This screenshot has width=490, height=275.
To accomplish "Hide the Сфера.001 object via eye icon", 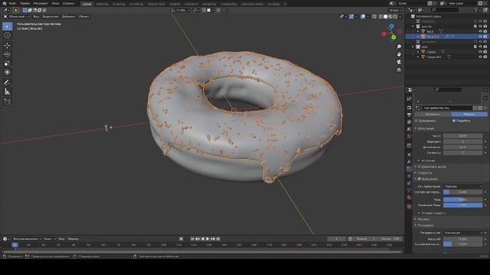I will 480,57.
